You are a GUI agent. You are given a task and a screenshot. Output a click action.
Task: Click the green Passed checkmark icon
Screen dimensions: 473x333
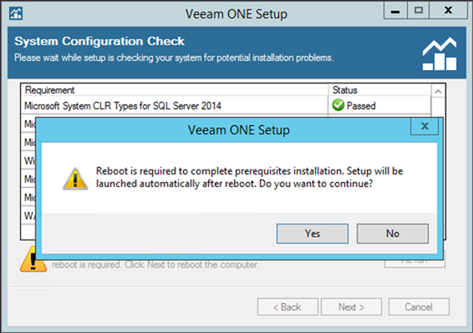(338, 105)
